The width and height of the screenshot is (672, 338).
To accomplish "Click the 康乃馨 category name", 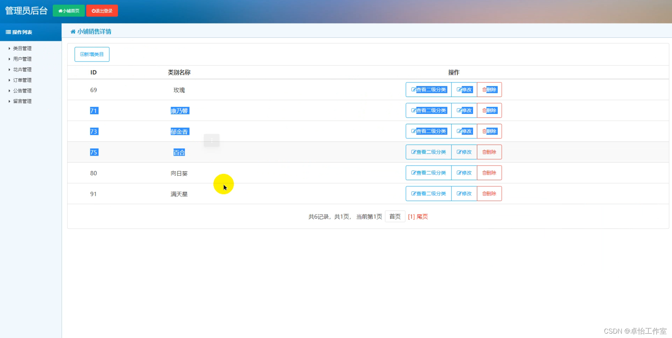I will 179,111.
